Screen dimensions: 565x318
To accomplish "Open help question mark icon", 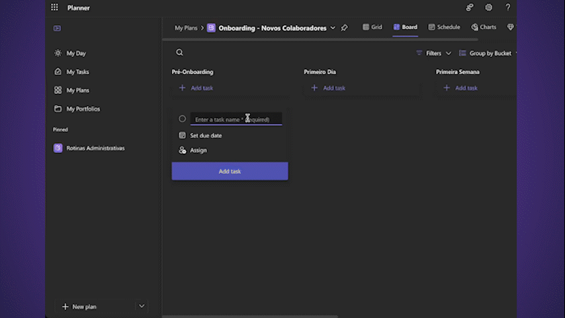I will 507,8.
